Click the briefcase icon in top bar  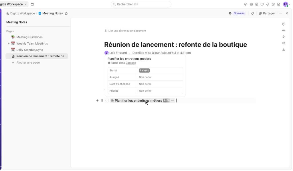click(x=251, y=4)
